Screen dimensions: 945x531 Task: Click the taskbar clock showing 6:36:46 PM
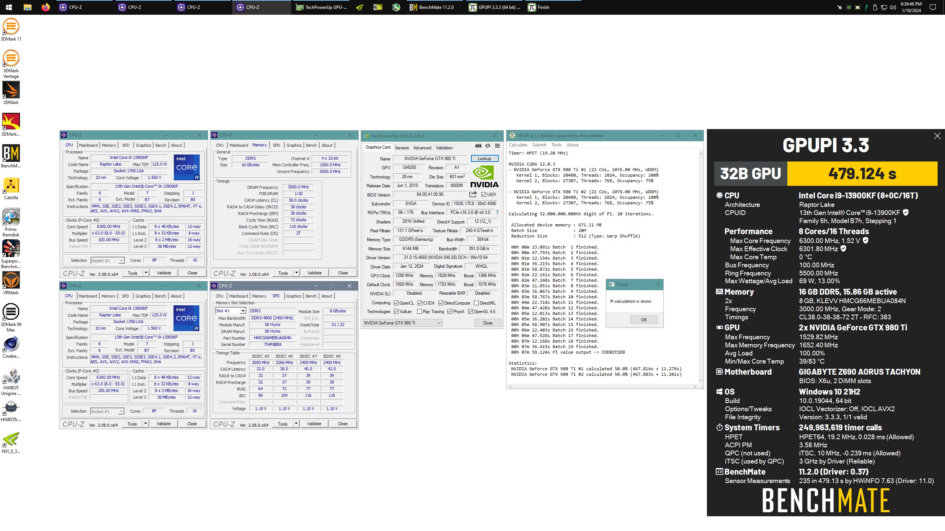click(x=911, y=7)
